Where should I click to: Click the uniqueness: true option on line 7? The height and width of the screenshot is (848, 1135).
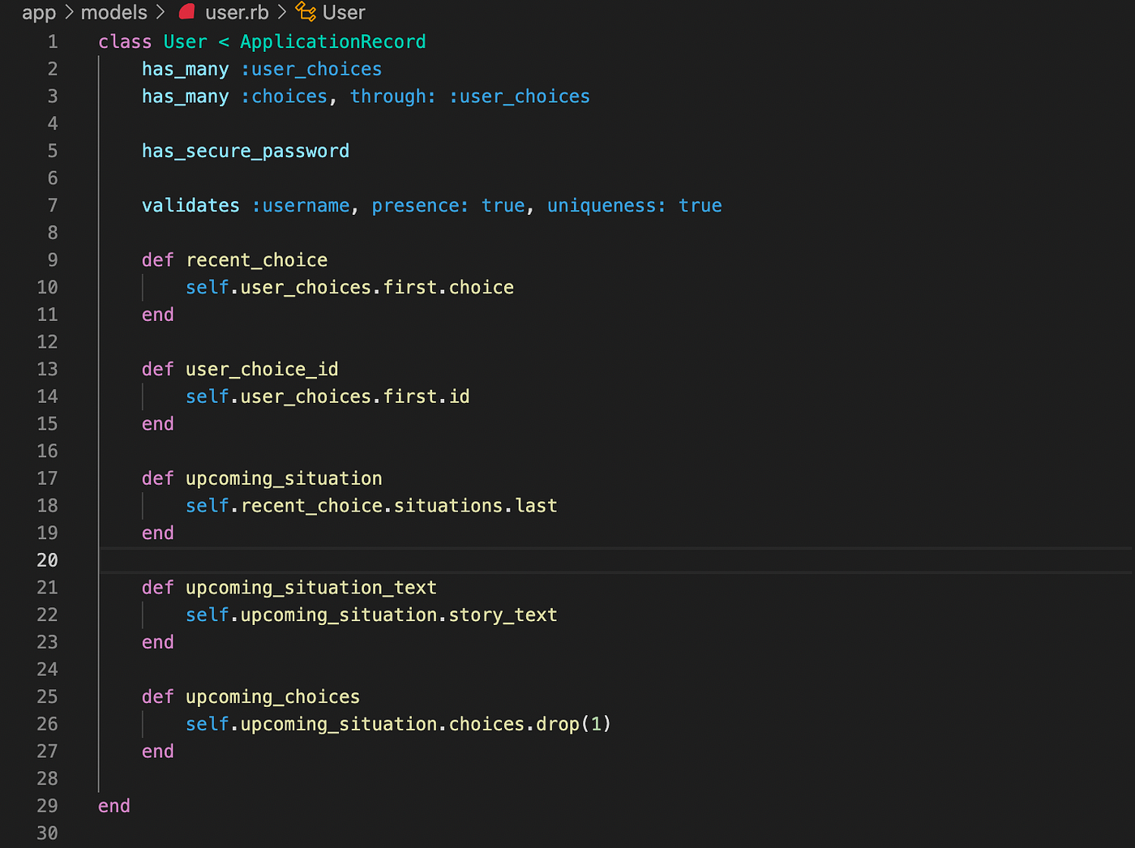point(634,205)
